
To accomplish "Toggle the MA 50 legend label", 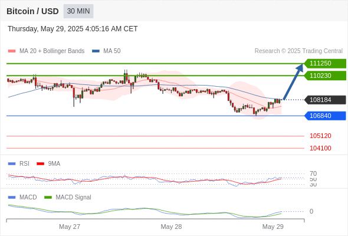I will click(112, 51).
